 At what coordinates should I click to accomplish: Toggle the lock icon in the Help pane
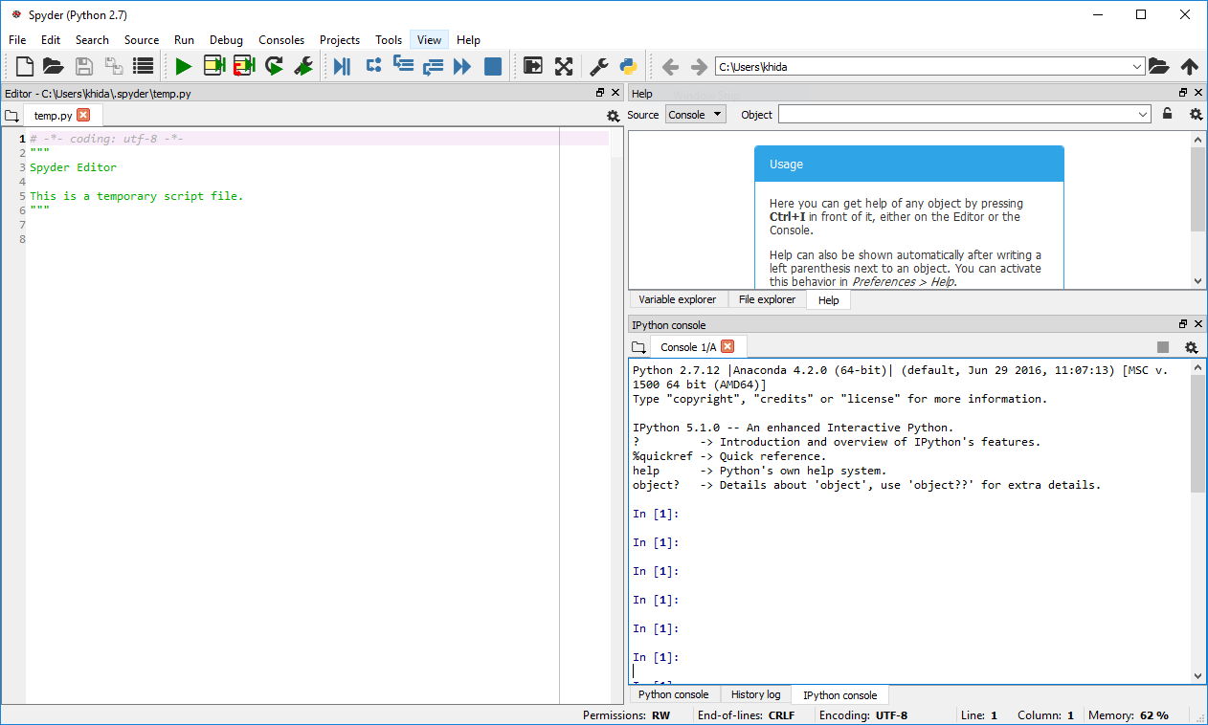point(1168,114)
